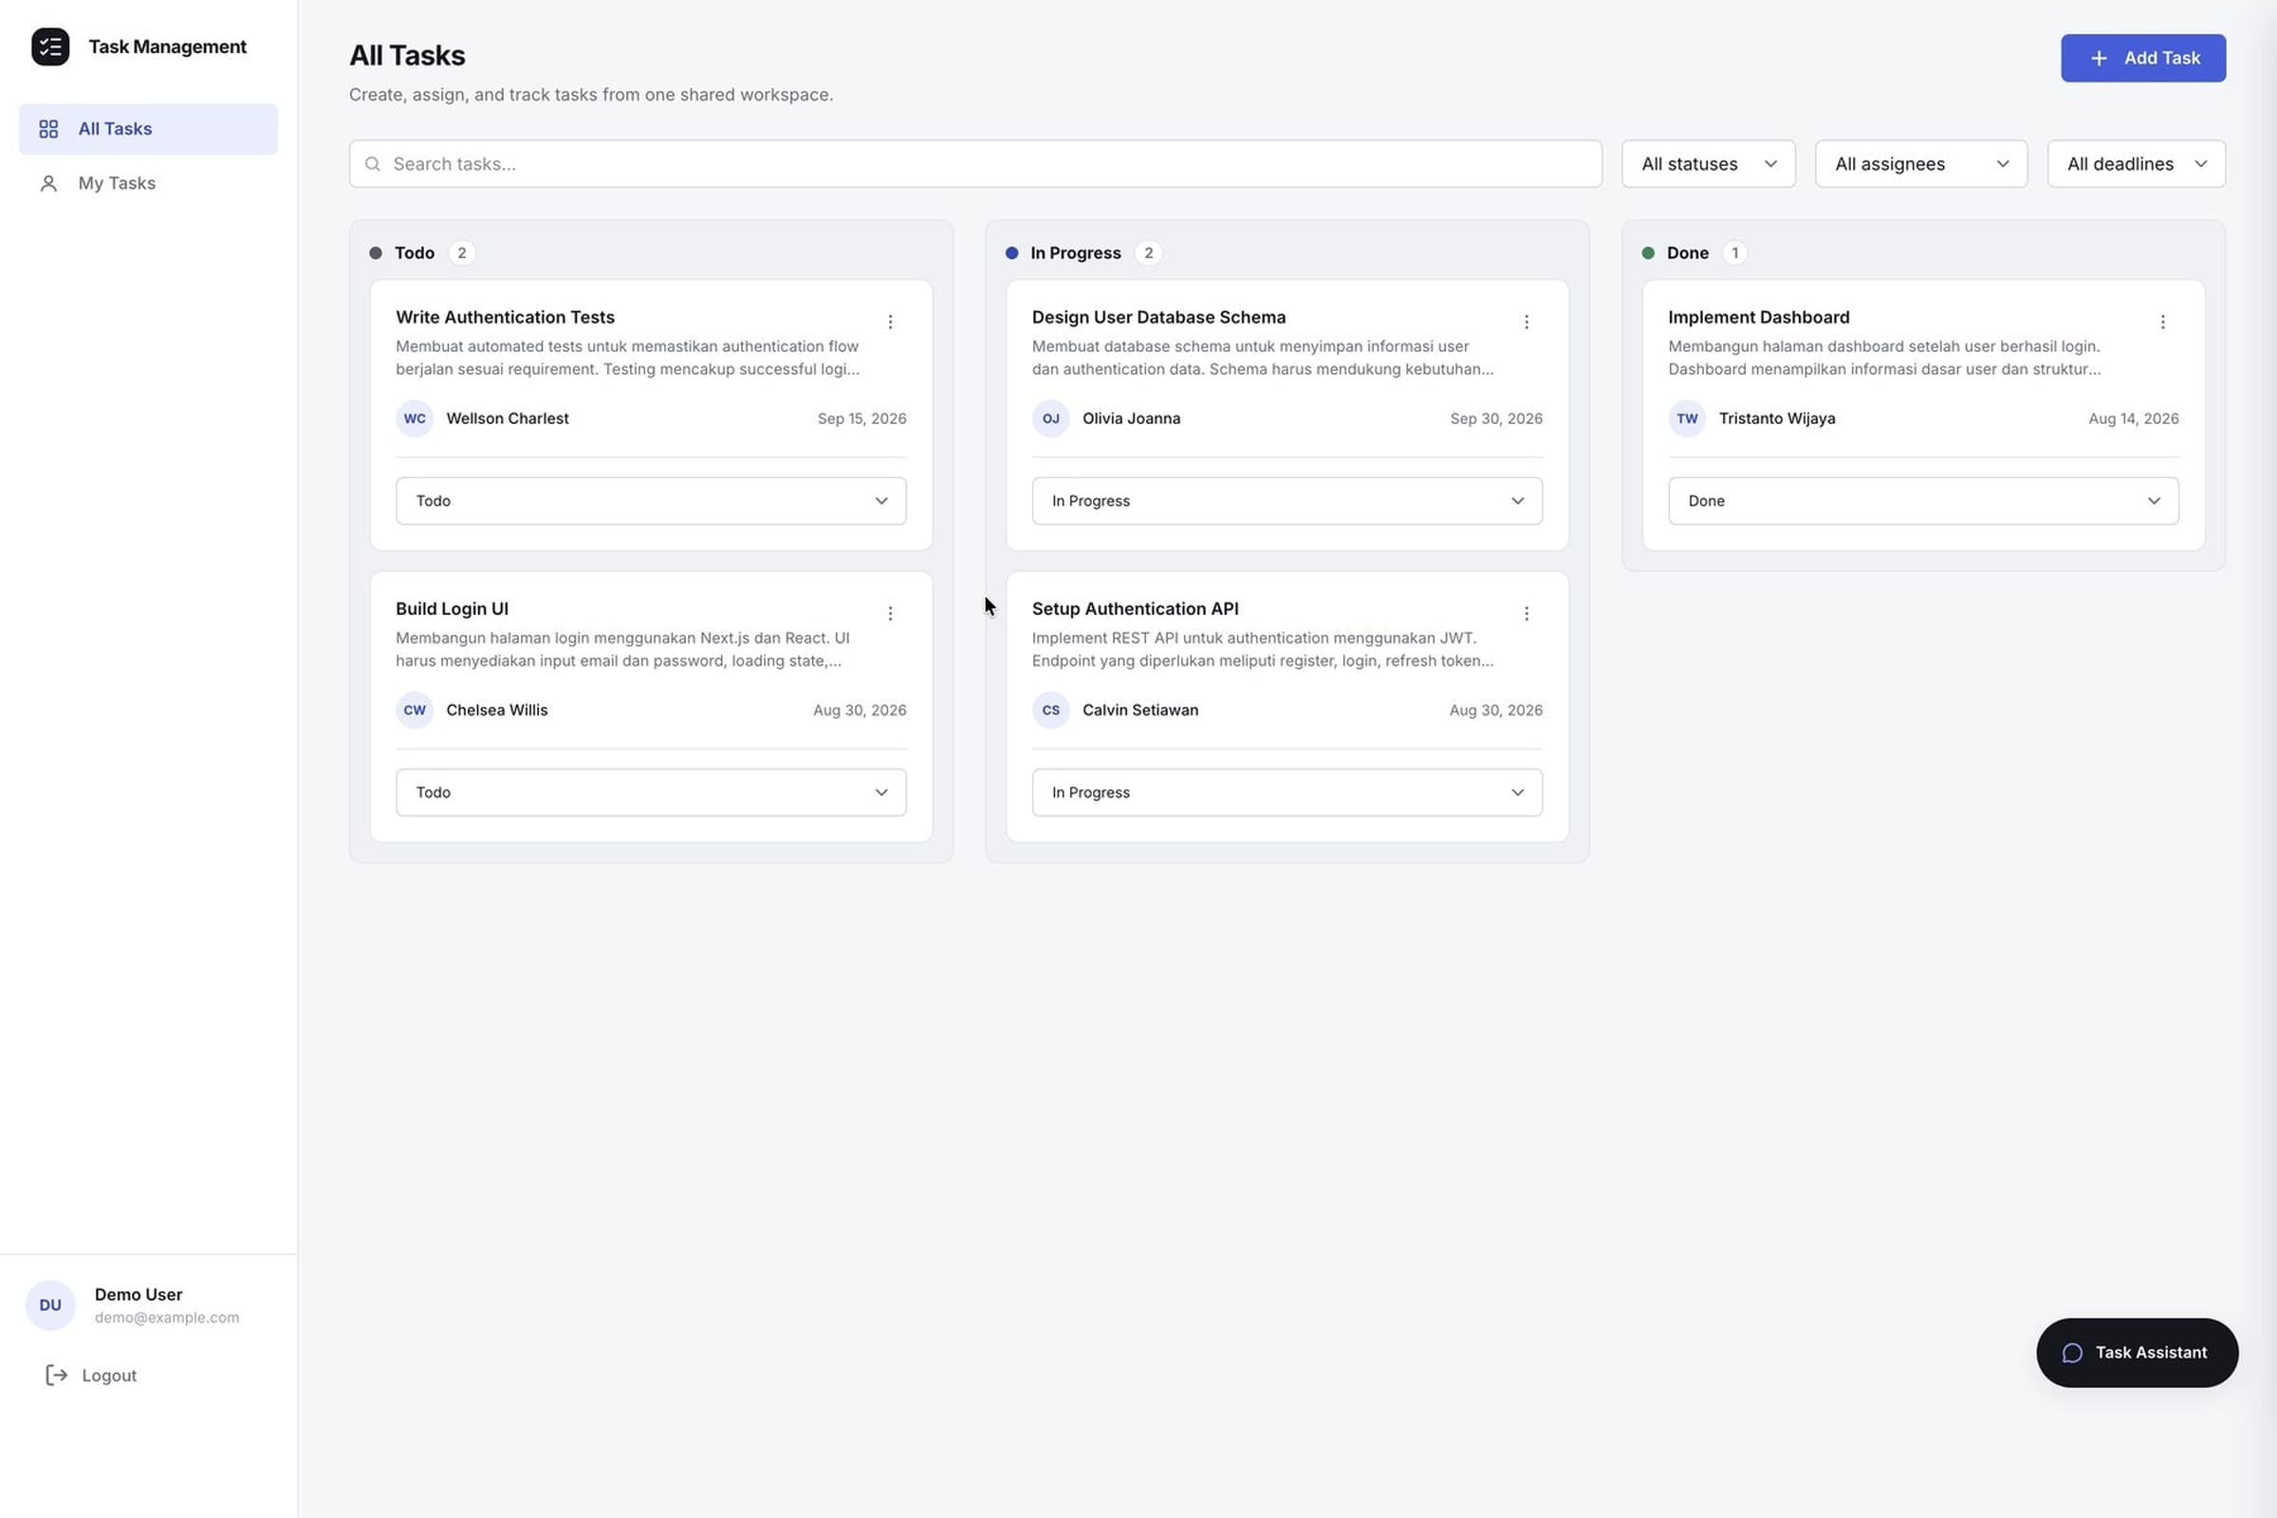2277x1518 pixels.
Task: Click the Sep 15, 2026 deadline
Action: (861, 418)
